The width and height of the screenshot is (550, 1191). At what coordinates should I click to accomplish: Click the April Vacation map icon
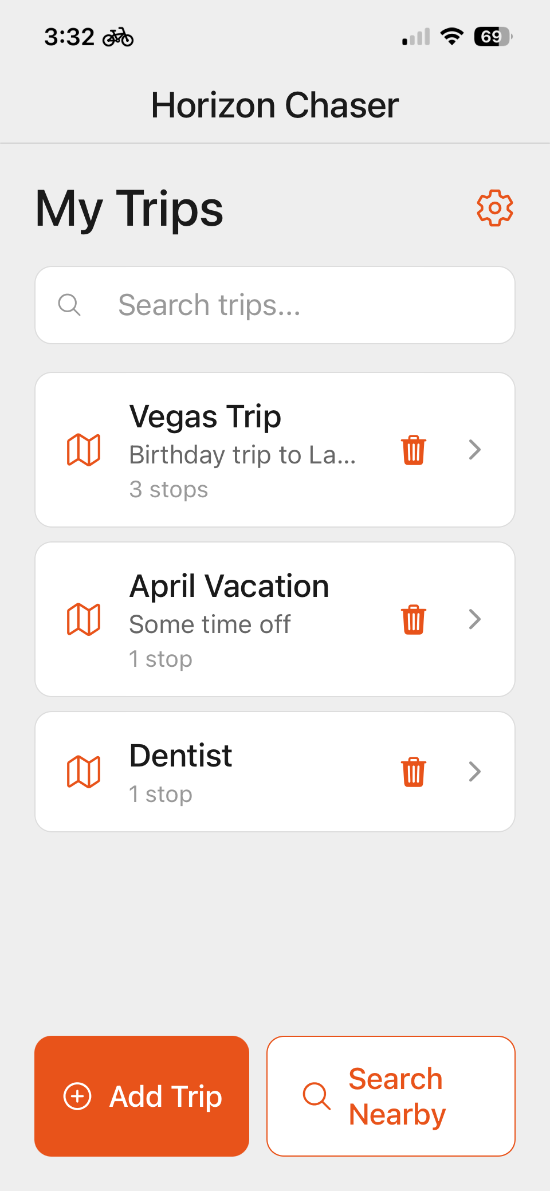point(84,620)
